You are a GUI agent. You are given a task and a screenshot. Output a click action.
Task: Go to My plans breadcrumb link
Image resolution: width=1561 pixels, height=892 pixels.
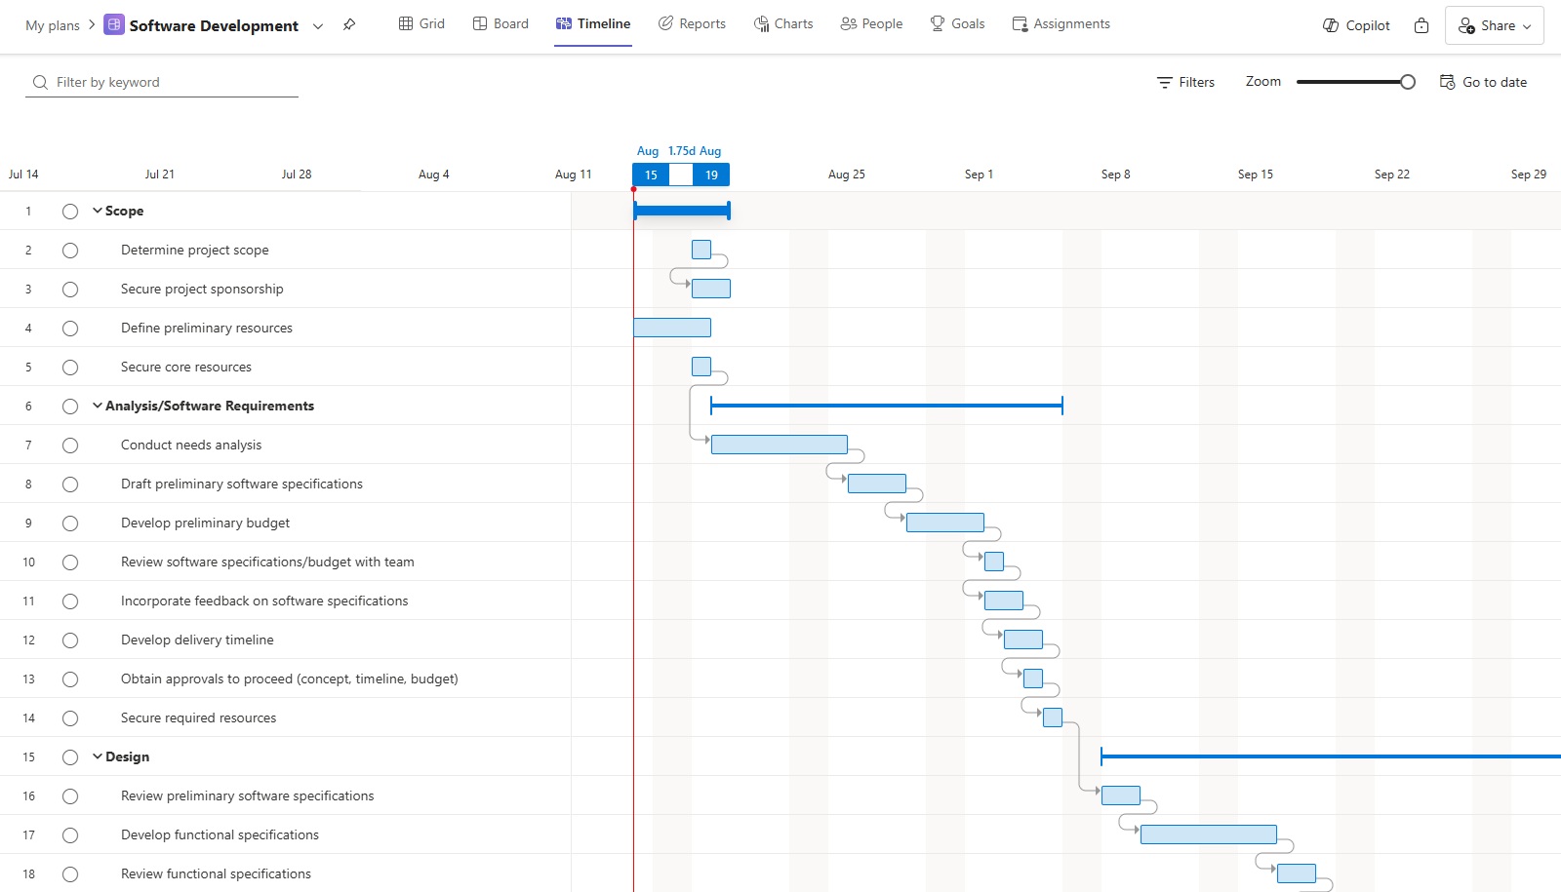[x=53, y=25]
